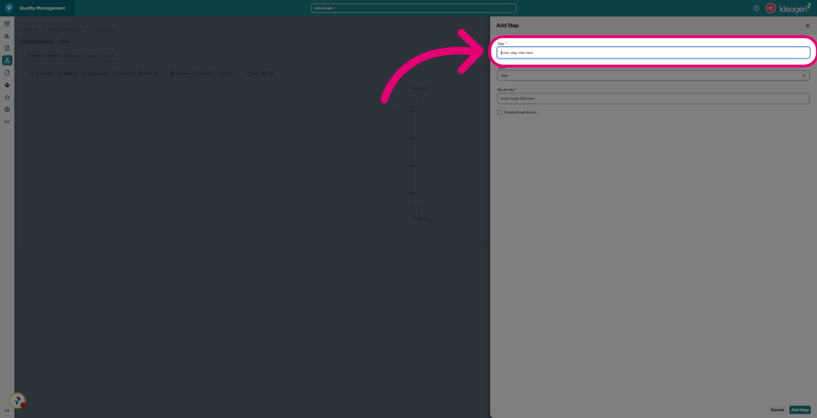Open the star favorites icon in sidebar
Viewport: 817px width, 418px height.
click(x=7, y=97)
